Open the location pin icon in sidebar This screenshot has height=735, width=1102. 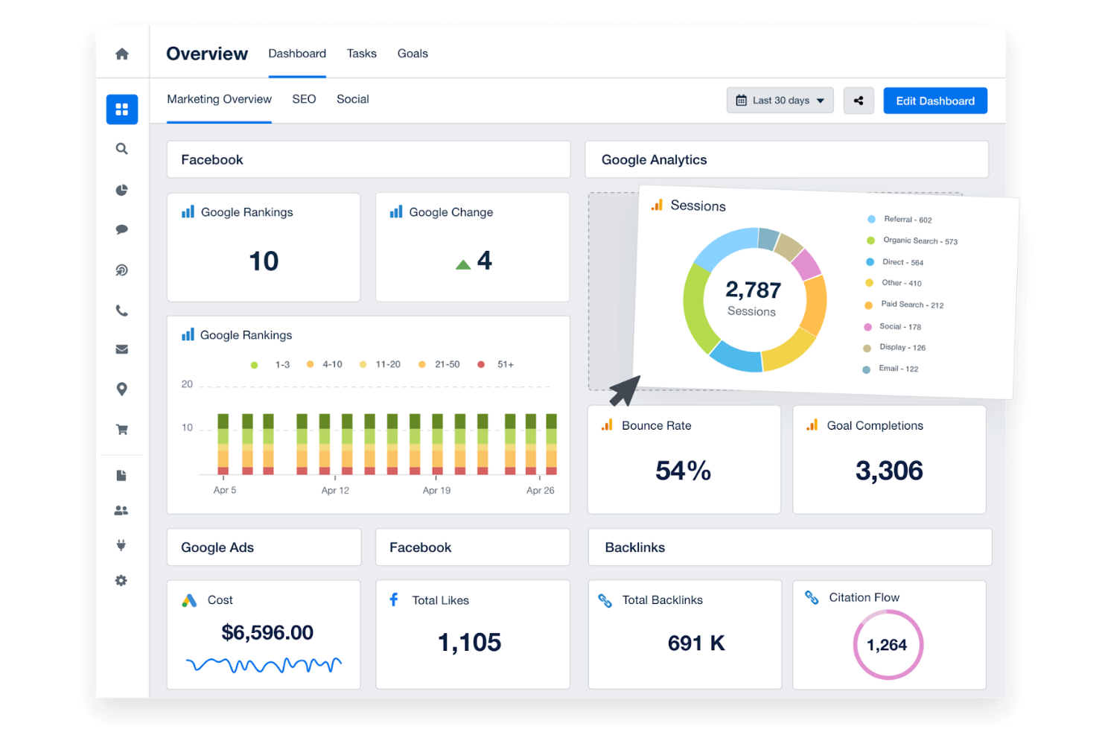tap(122, 389)
